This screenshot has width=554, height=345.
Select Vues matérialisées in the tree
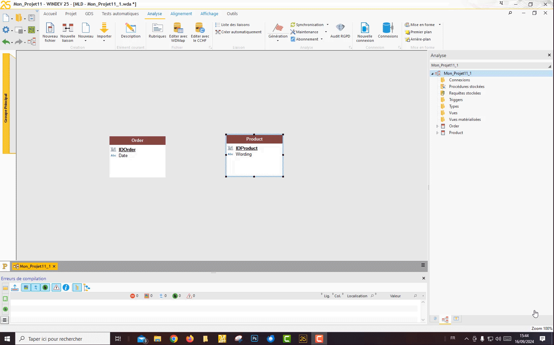[x=465, y=119]
